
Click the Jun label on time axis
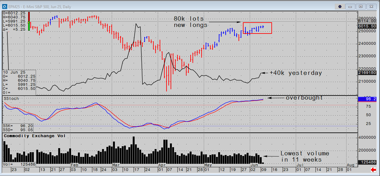tap(254, 165)
